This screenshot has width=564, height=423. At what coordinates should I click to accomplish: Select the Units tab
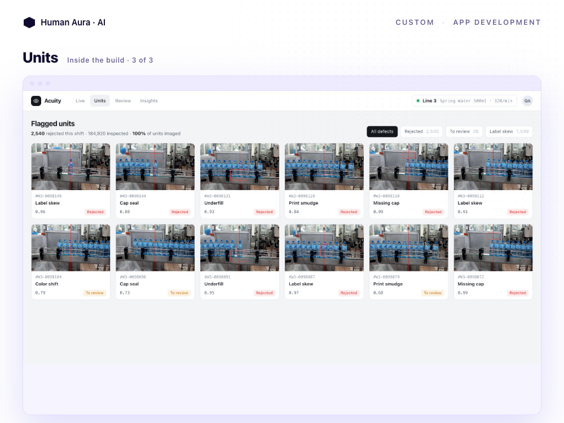coord(100,101)
